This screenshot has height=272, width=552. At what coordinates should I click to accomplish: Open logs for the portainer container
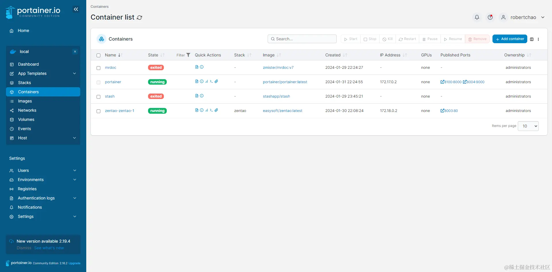tap(197, 81)
